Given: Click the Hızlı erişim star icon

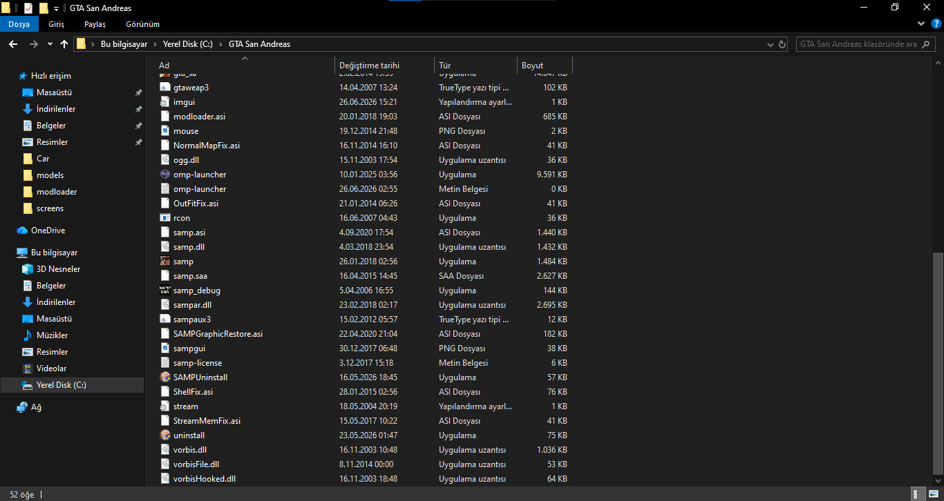Looking at the screenshot, I should point(23,76).
